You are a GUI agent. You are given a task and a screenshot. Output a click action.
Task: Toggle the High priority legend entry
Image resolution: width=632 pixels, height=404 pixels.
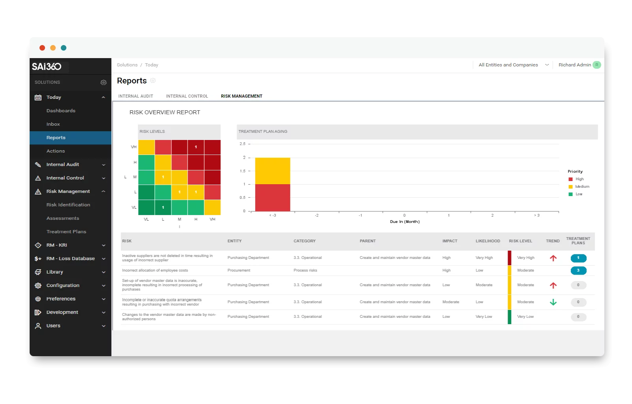(576, 179)
